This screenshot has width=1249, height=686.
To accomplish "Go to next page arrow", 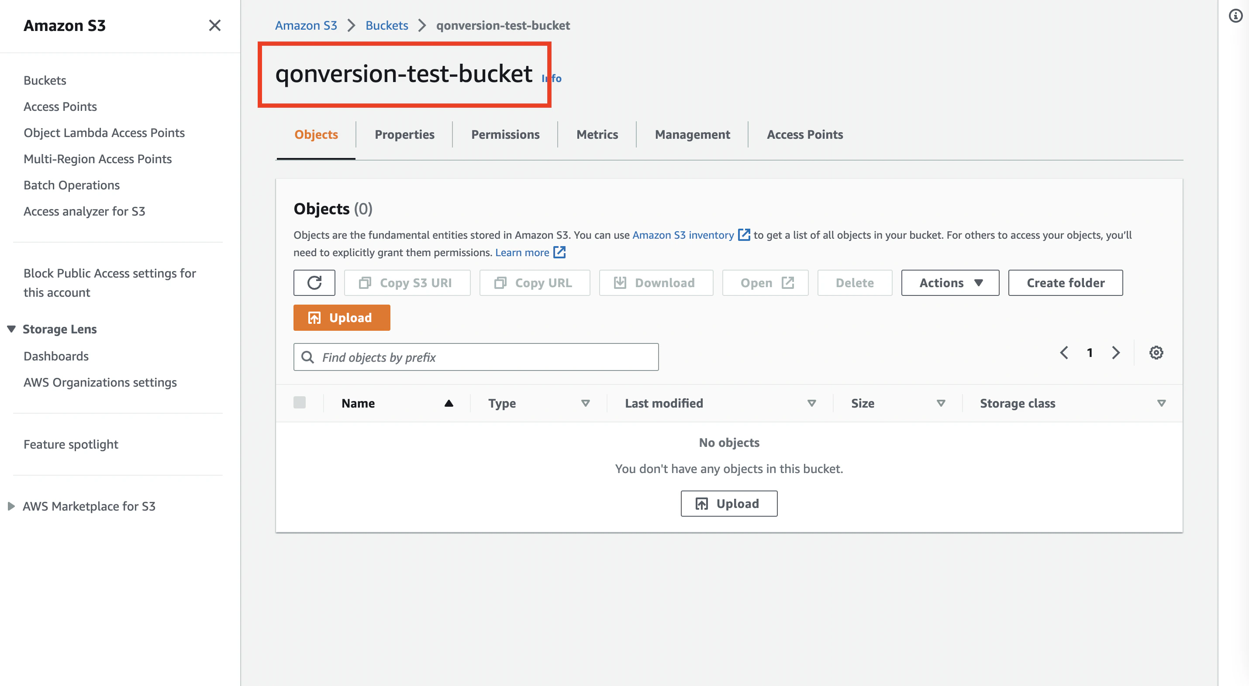I will pyautogui.click(x=1116, y=353).
